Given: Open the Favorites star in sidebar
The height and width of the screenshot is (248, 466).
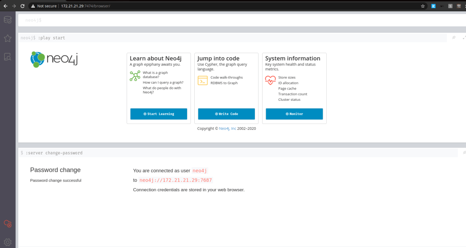Looking at the screenshot, I should 8,39.
